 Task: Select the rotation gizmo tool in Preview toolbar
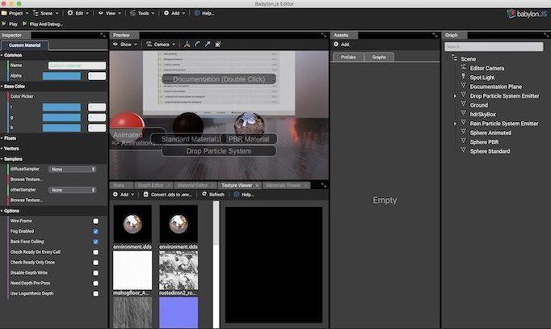click(x=197, y=44)
